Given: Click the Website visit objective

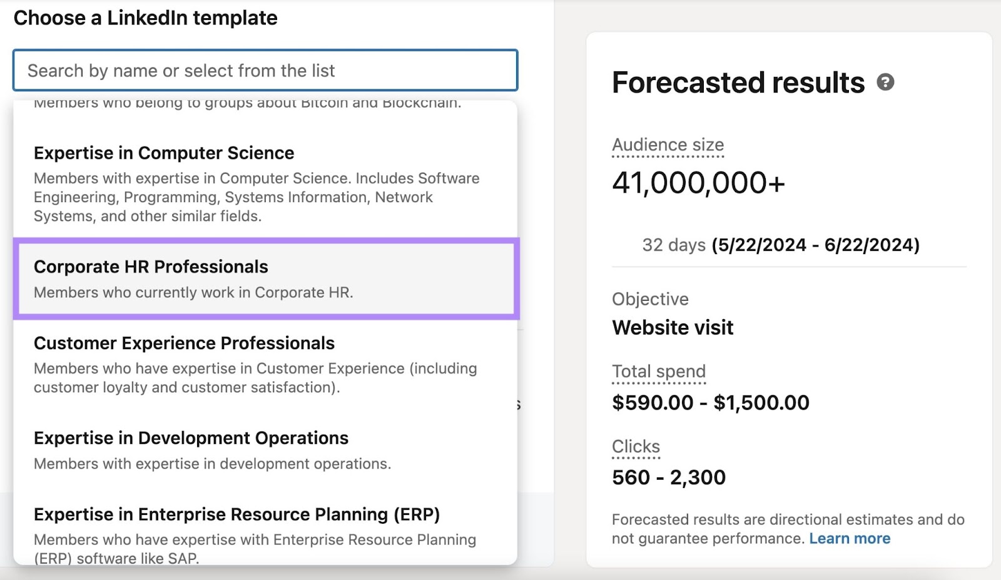Looking at the screenshot, I should (672, 327).
